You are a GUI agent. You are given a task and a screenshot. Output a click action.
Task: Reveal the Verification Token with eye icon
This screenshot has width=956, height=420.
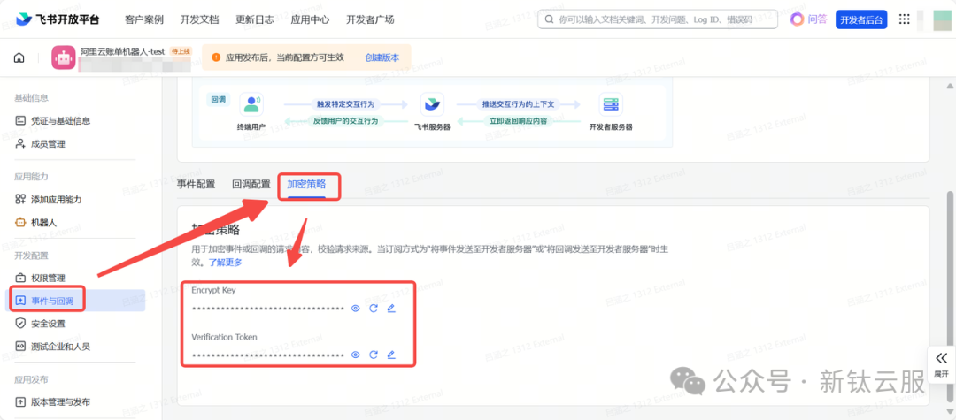[x=356, y=355]
